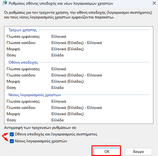Click 'Γλώσσα εμφάνισης' label under Νέους λογαριασμούς χρηστών
158x156 pixels.
pyautogui.click(x=24, y=101)
